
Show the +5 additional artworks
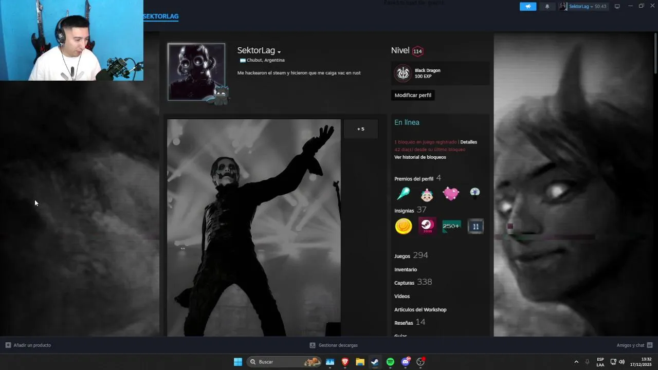pos(361,129)
